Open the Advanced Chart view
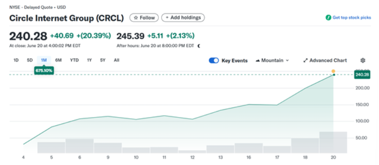 325,60
